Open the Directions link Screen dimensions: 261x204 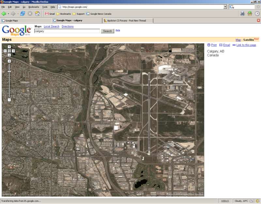pos(68,26)
